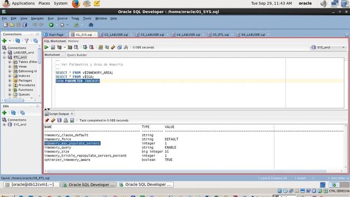Select the Functions tree item

point(26,90)
